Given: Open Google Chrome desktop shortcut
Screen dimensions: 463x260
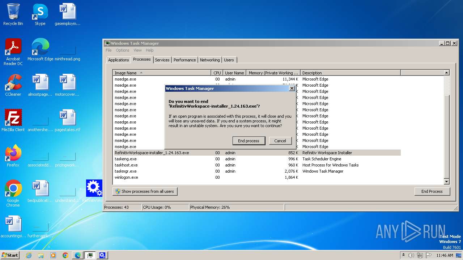Looking at the screenshot, I should [13, 193].
